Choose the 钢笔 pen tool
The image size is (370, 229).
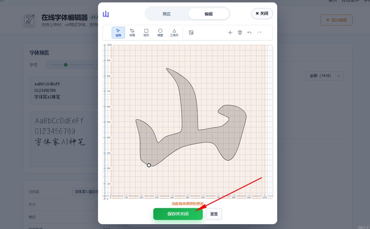[x=132, y=33]
